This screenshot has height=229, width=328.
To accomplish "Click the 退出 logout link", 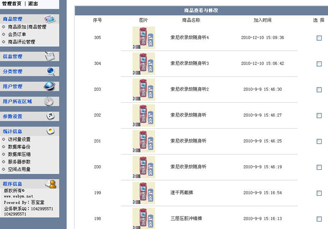I will point(33,4).
